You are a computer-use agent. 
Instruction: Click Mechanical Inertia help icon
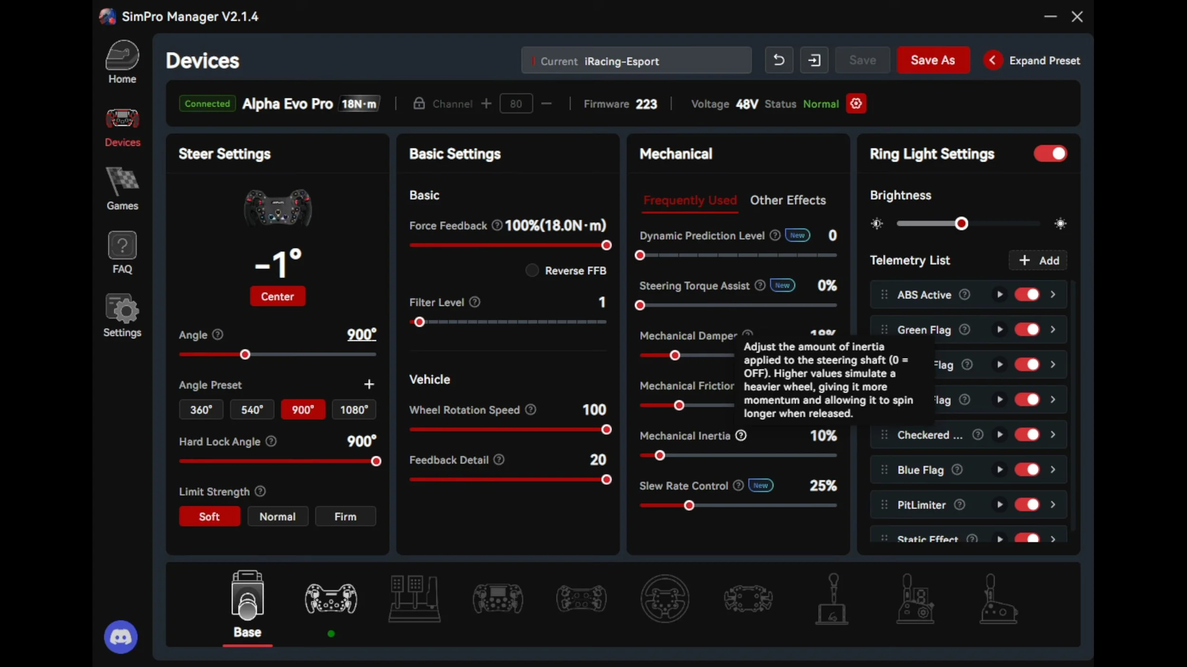(741, 435)
